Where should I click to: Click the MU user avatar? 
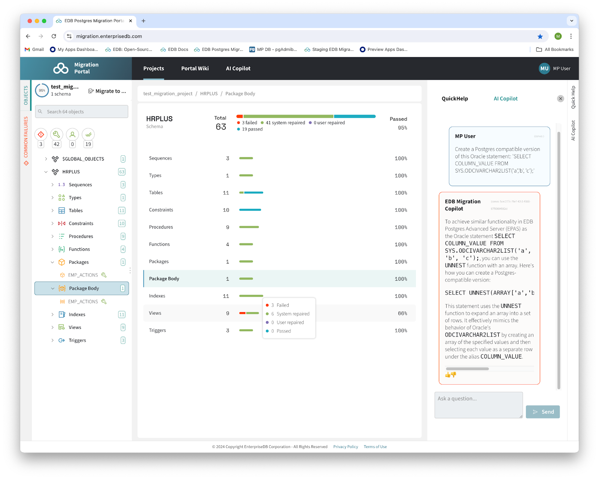[544, 68]
